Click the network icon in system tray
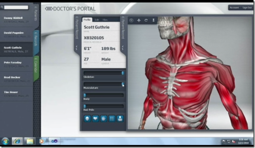 pos(229,141)
